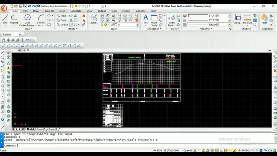The image size is (277, 156).
Task: Create new drawing from quick access toolbar
Action: tap(12, 6)
